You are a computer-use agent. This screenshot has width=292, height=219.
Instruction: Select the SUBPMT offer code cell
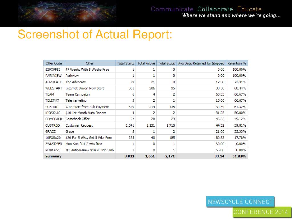[x=54, y=107]
